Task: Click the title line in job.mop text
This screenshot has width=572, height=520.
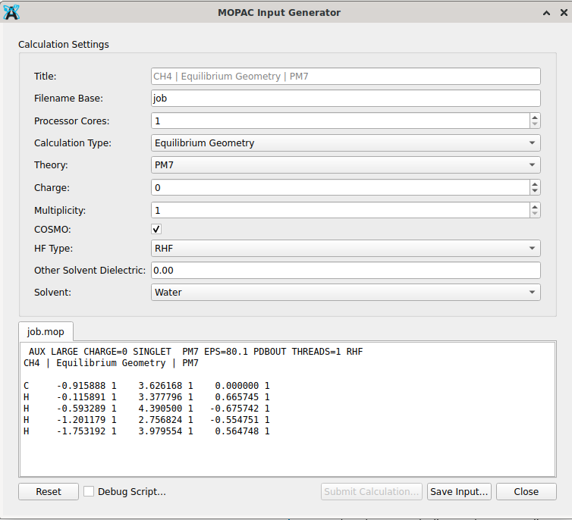Action: coord(111,363)
